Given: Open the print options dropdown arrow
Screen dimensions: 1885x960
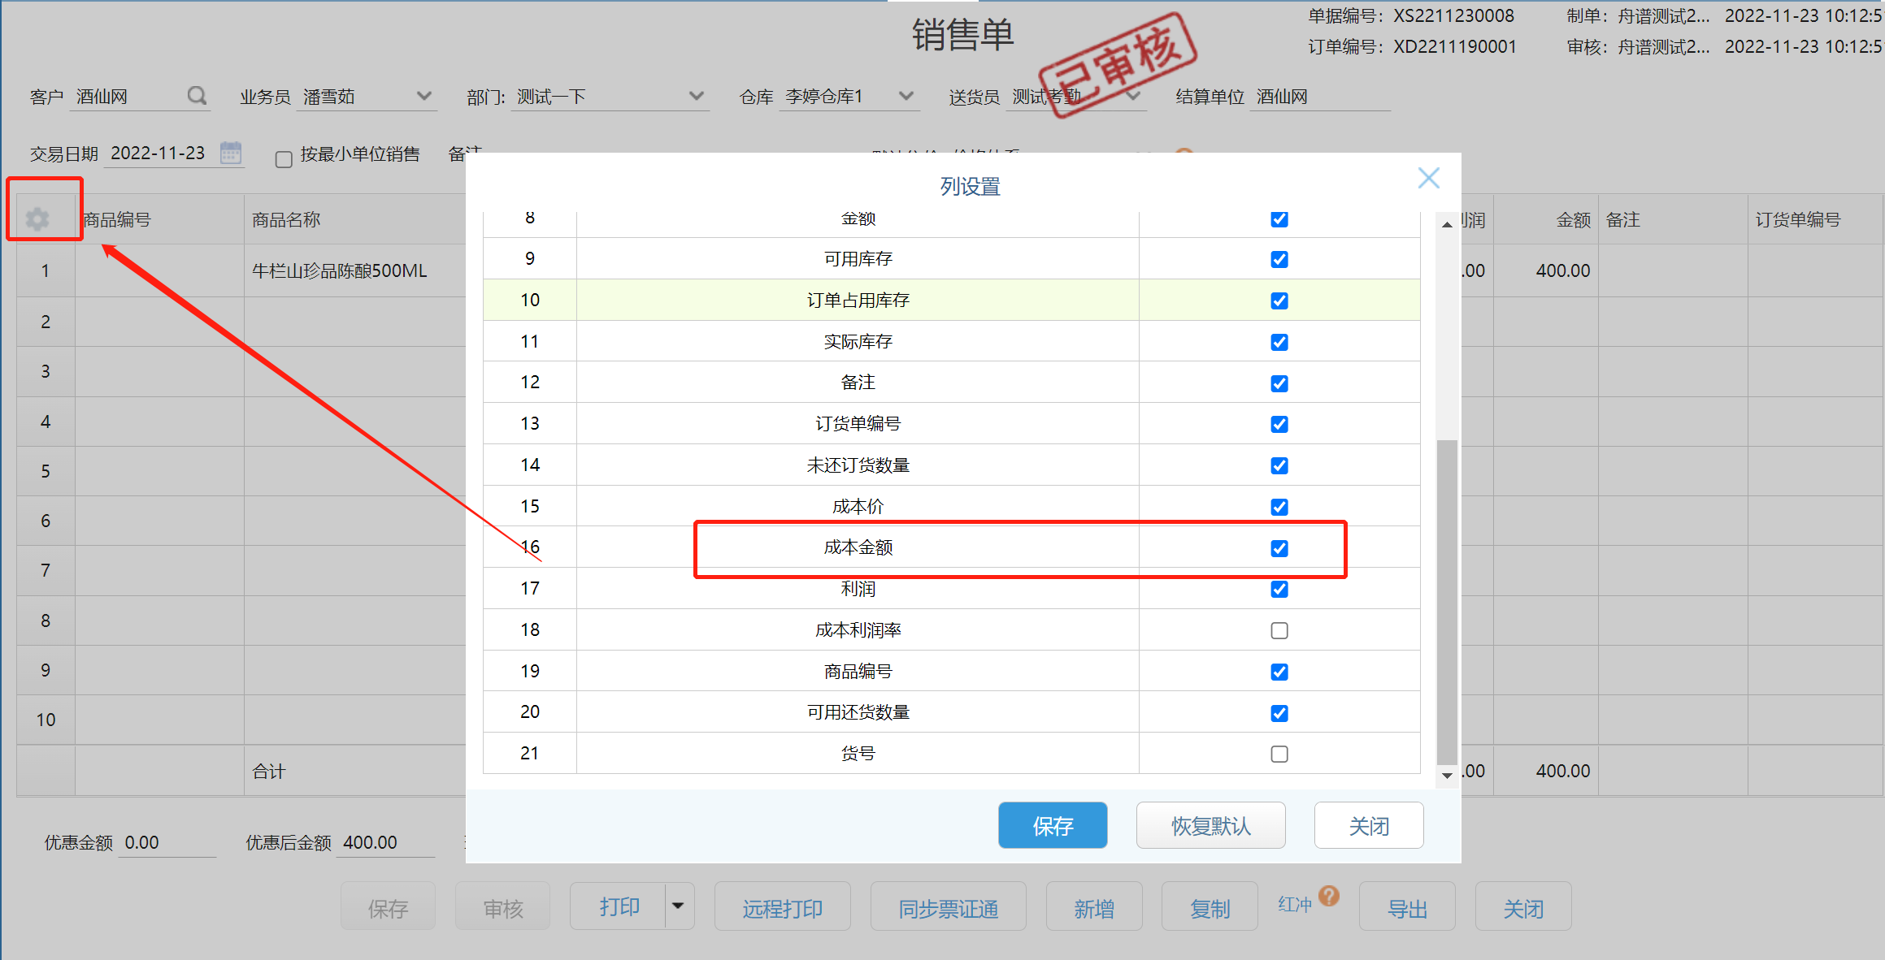Looking at the screenshot, I should click(x=678, y=906).
